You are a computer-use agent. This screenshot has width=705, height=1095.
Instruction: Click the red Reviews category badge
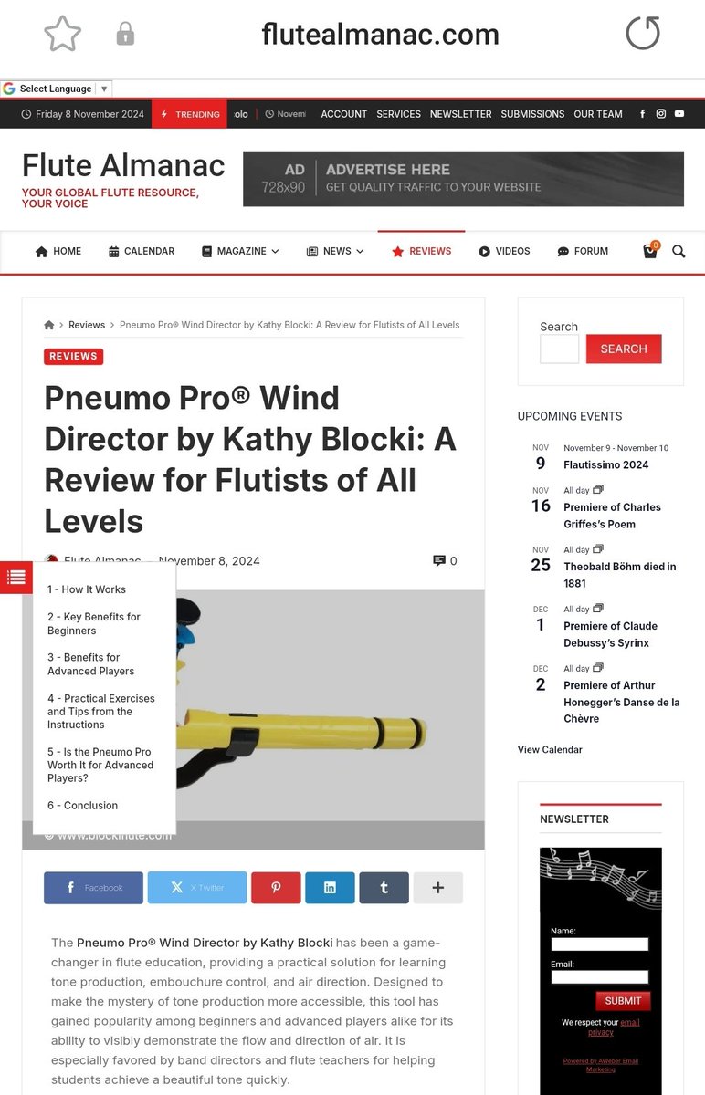(73, 356)
